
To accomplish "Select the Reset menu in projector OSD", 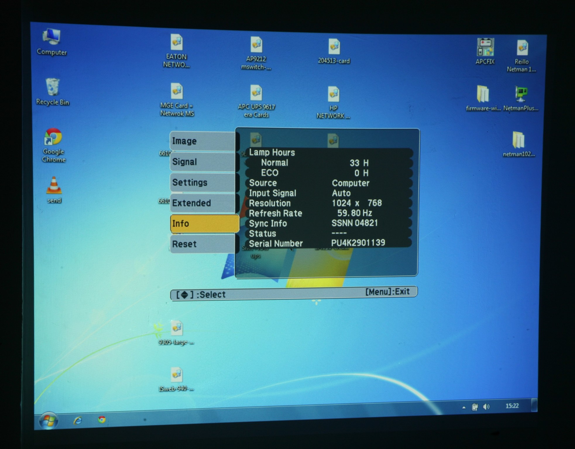I will (202, 244).
